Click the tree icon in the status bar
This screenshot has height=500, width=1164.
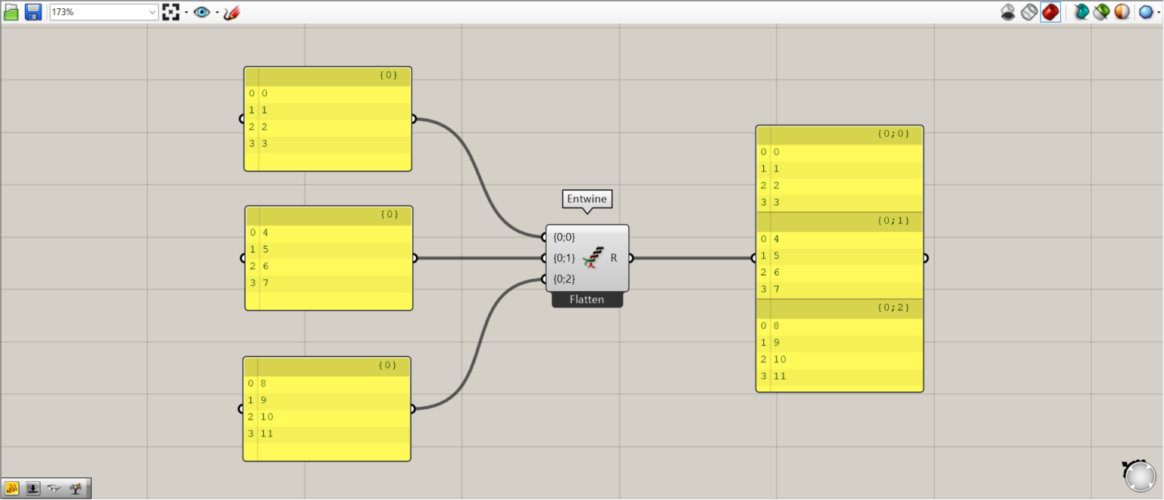(x=75, y=488)
